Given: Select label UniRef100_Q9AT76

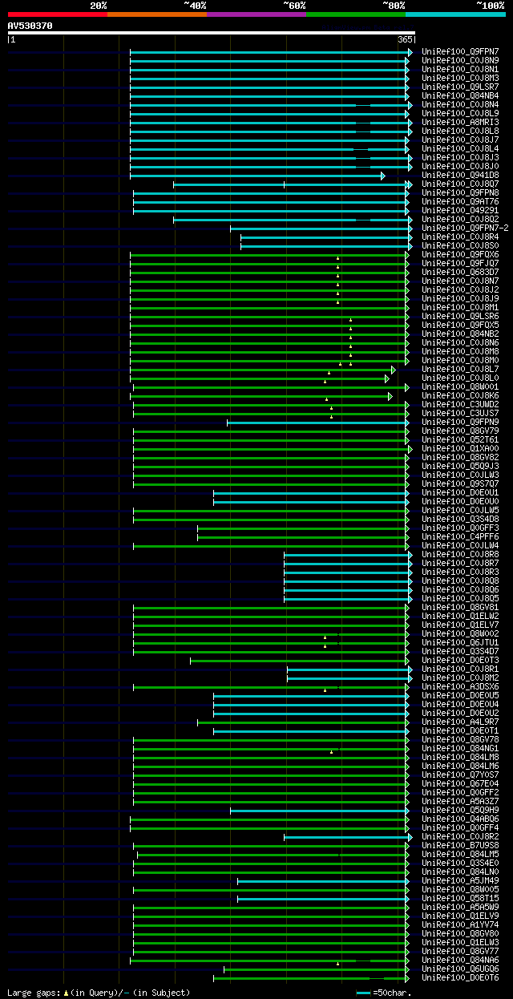Looking at the screenshot, I should (x=460, y=202).
